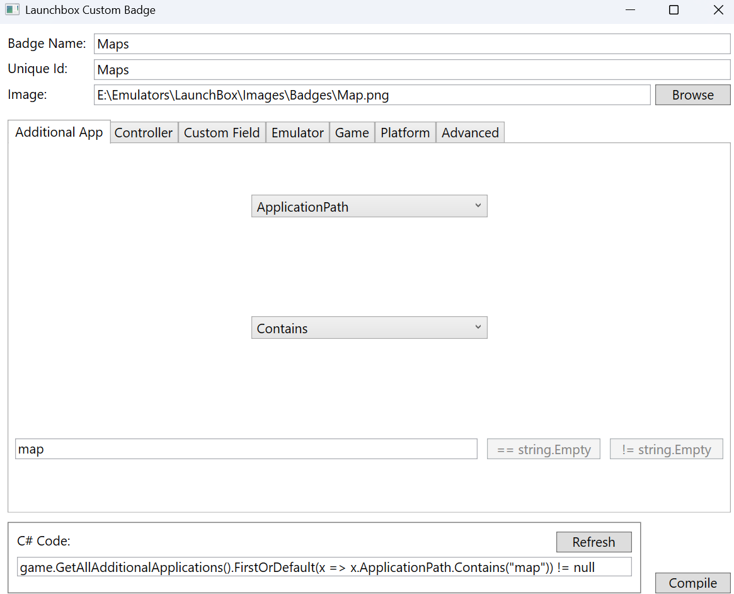Switch to the Platform tab
The image size is (734, 594).
pyautogui.click(x=405, y=133)
